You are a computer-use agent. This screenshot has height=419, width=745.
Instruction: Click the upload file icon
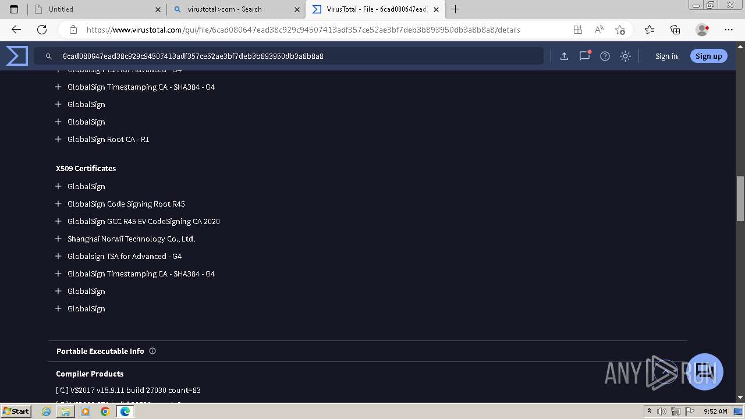[x=564, y=56]
